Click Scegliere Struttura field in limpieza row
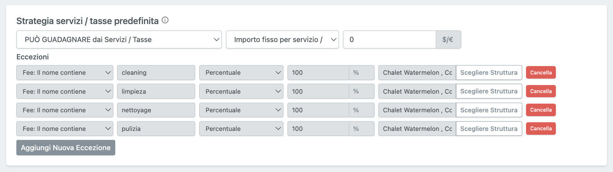 (x=488, y=91)
